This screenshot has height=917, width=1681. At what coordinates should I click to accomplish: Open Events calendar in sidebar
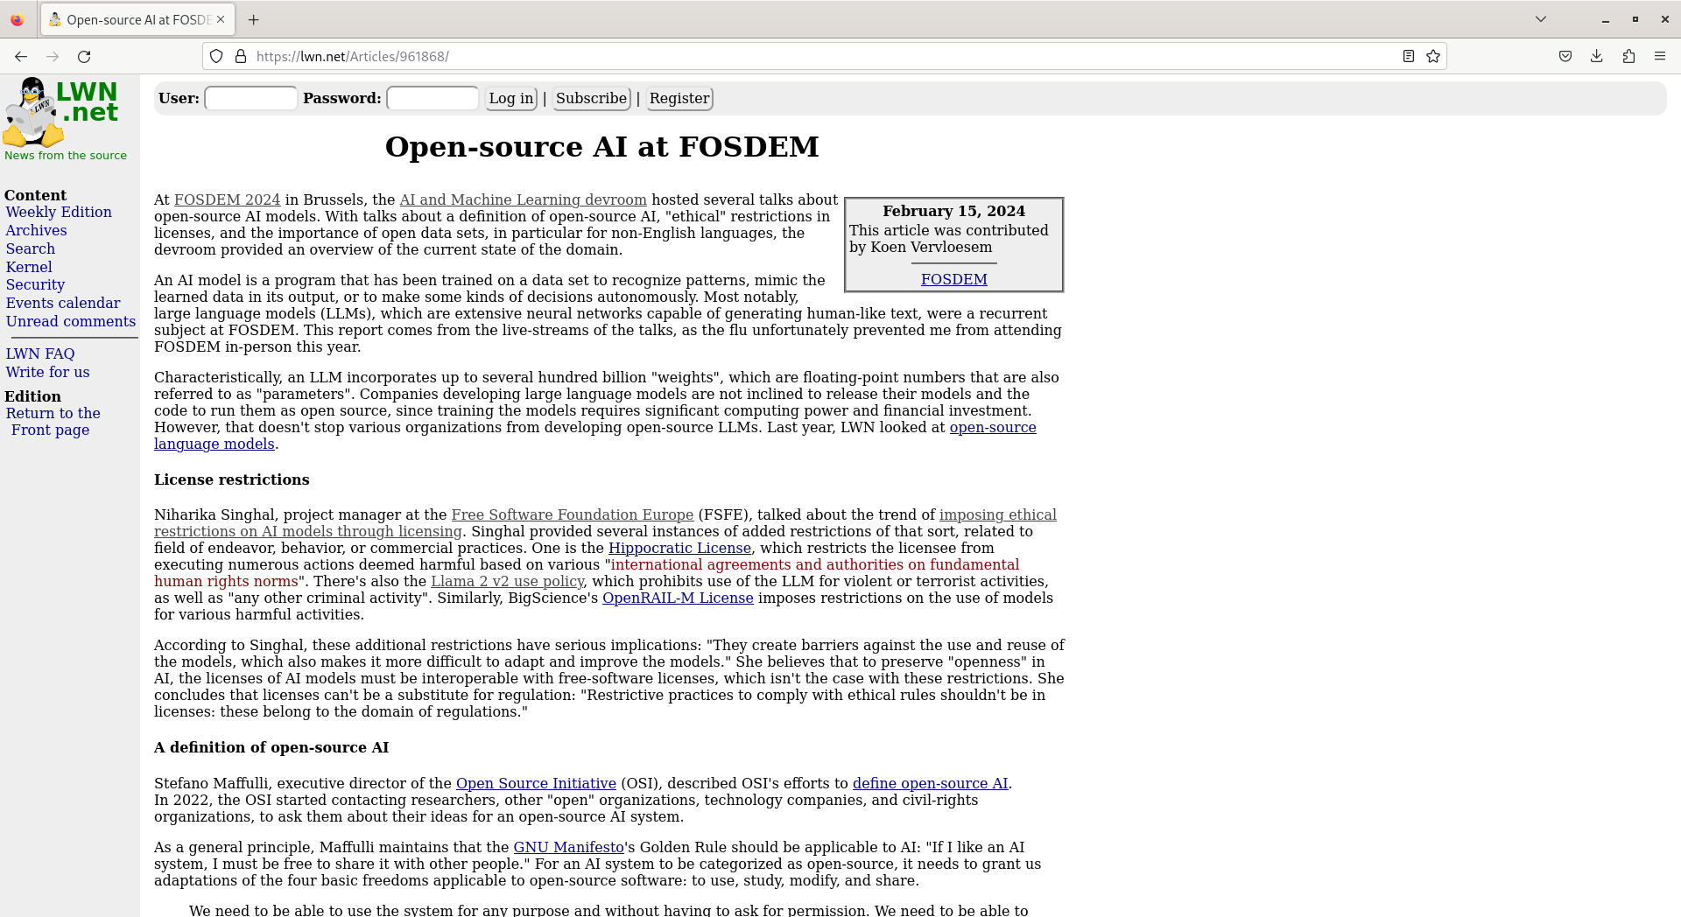click(63, 303)
